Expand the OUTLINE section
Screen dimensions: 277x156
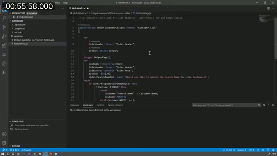[x=10, y=146]
